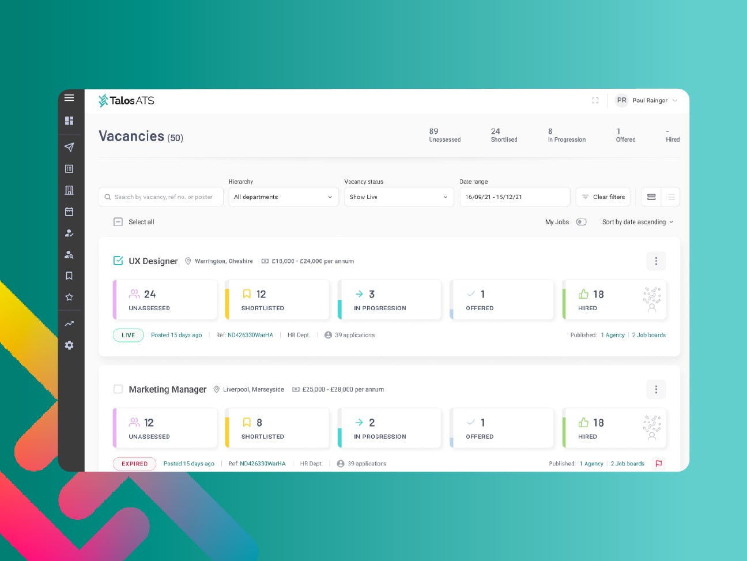The height and width of the screenshot is (561, 747).
Task: Filter by 1 Offered summary
Action: (625, 135)
